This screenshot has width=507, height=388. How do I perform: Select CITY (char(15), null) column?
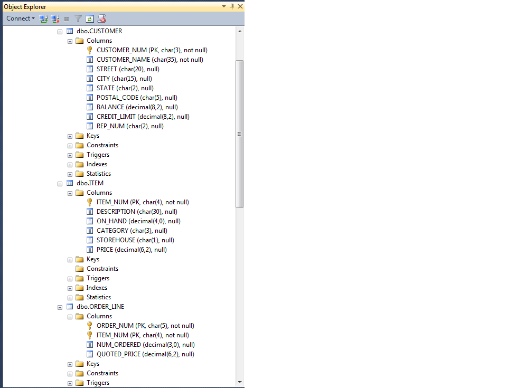(124, 79)
